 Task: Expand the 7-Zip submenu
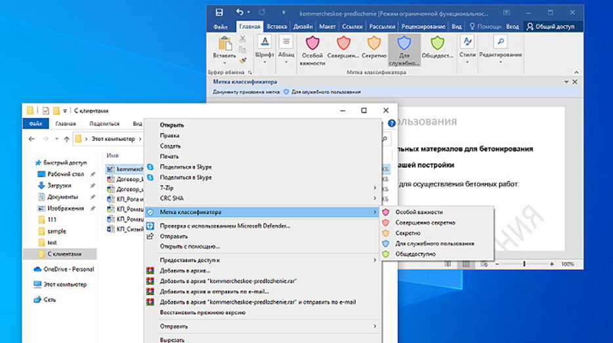click(x=263, y=188)
